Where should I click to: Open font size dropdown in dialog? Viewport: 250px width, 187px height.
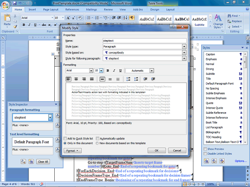click(101, 71)
